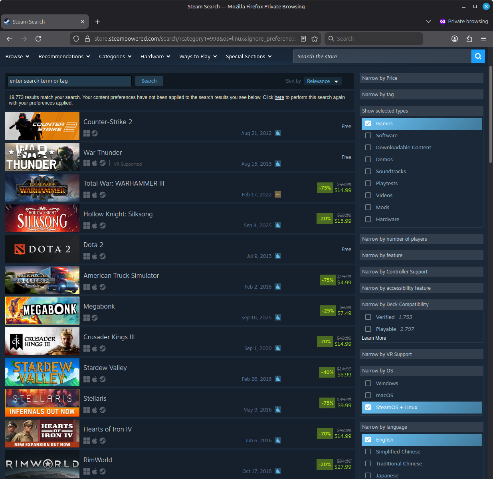Click War Thunder macOS platform icon

tap(95, 163)
